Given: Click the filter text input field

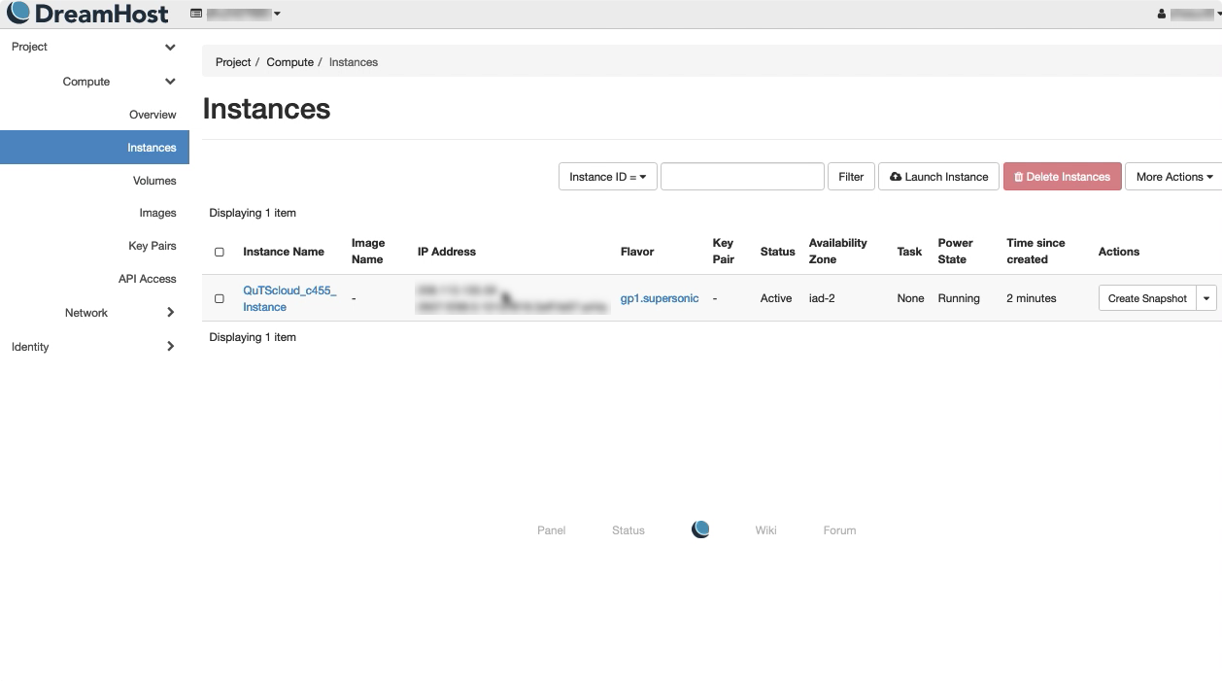Looking at the screenshot, I should click(742, 177).
